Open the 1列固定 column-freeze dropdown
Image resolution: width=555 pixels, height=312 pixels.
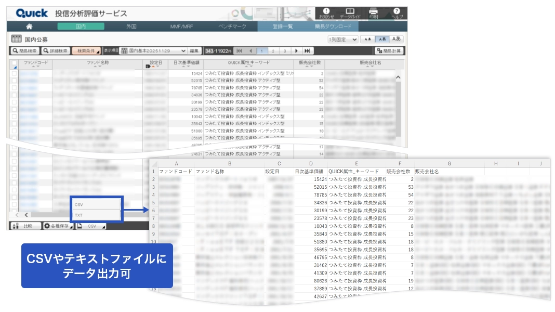[x=342, y=40]
